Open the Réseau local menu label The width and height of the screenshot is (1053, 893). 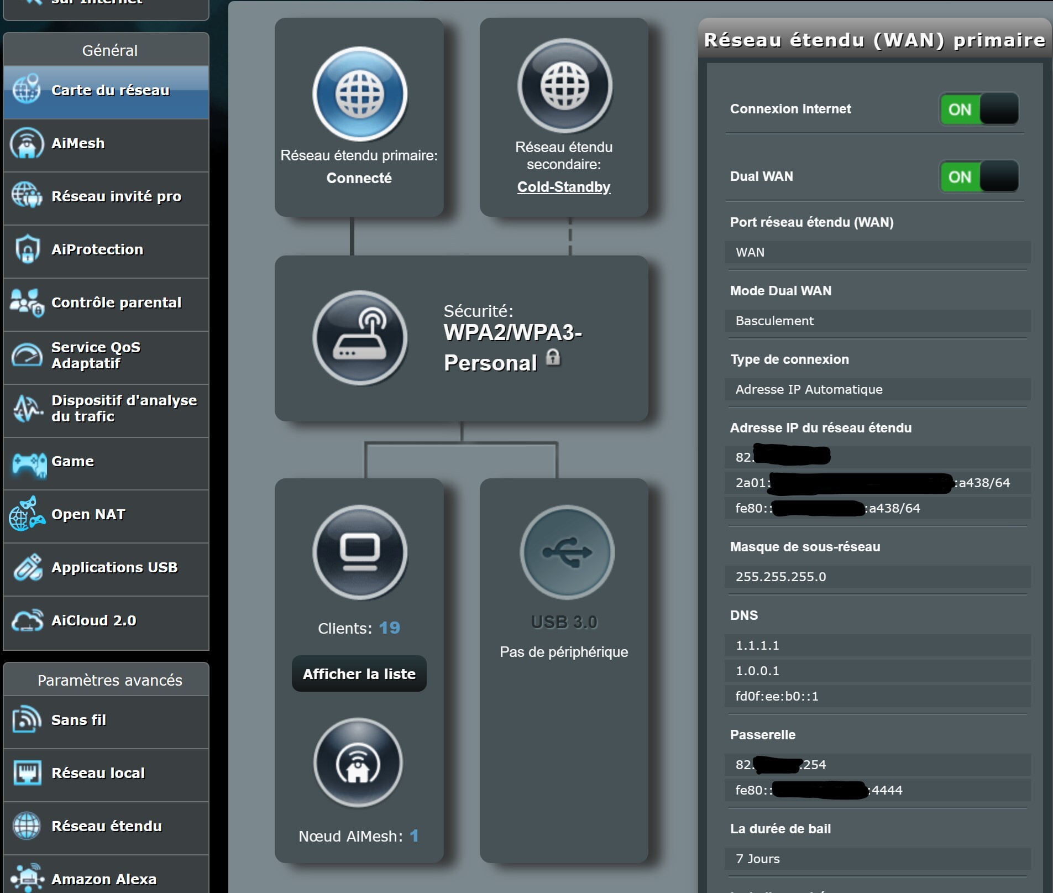[x=98, y=773]
